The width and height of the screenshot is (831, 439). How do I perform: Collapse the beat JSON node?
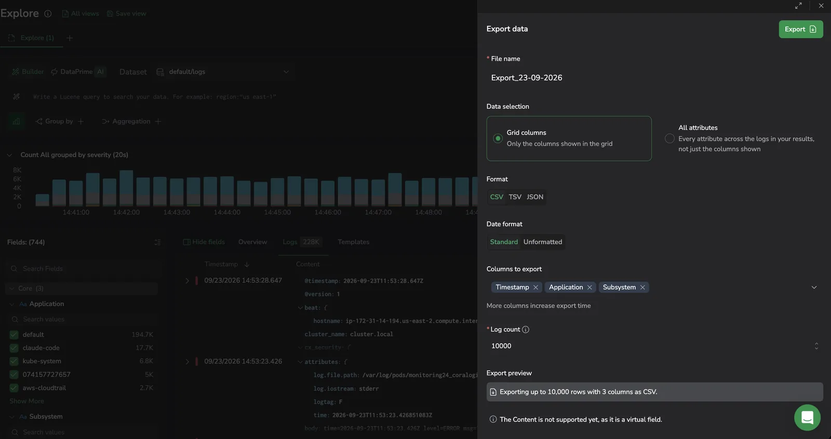300,308
